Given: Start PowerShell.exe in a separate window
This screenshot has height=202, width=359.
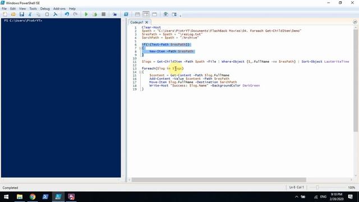Looking at the screenshot, I should click(x=126, y=15).
